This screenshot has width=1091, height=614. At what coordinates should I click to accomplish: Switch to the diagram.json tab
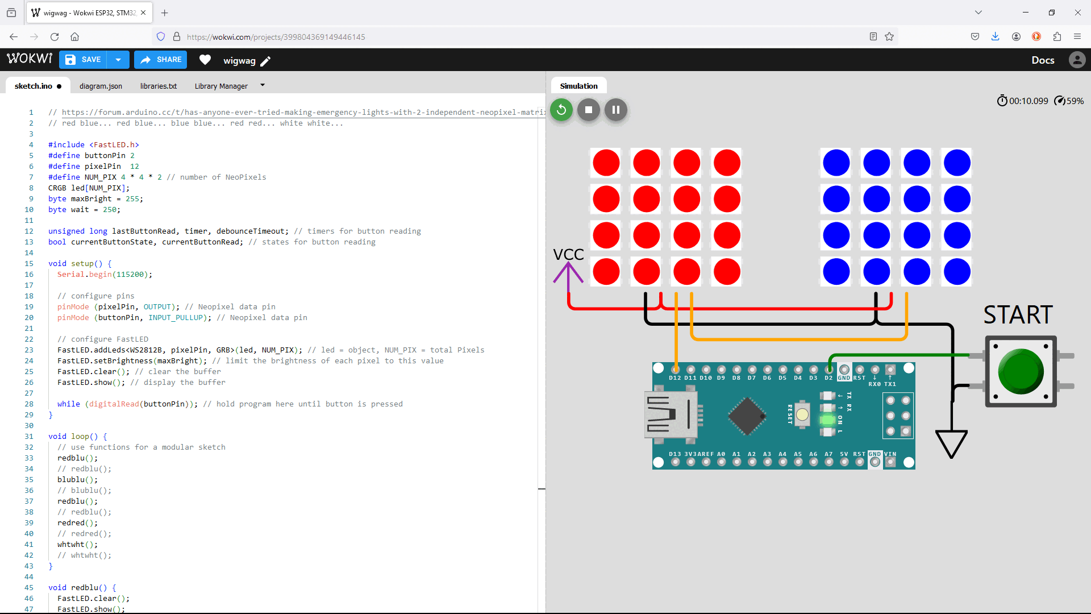click(101, 86)
